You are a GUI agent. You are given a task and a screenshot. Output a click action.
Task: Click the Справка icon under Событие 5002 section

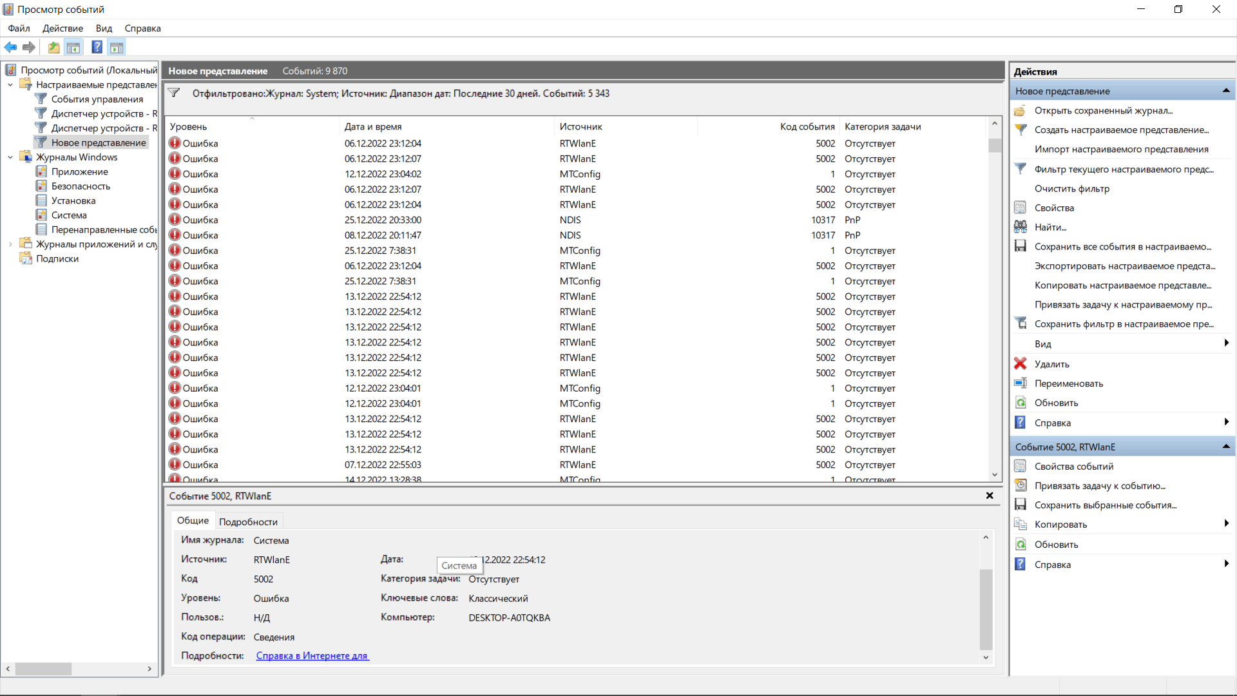(1020, 565)
